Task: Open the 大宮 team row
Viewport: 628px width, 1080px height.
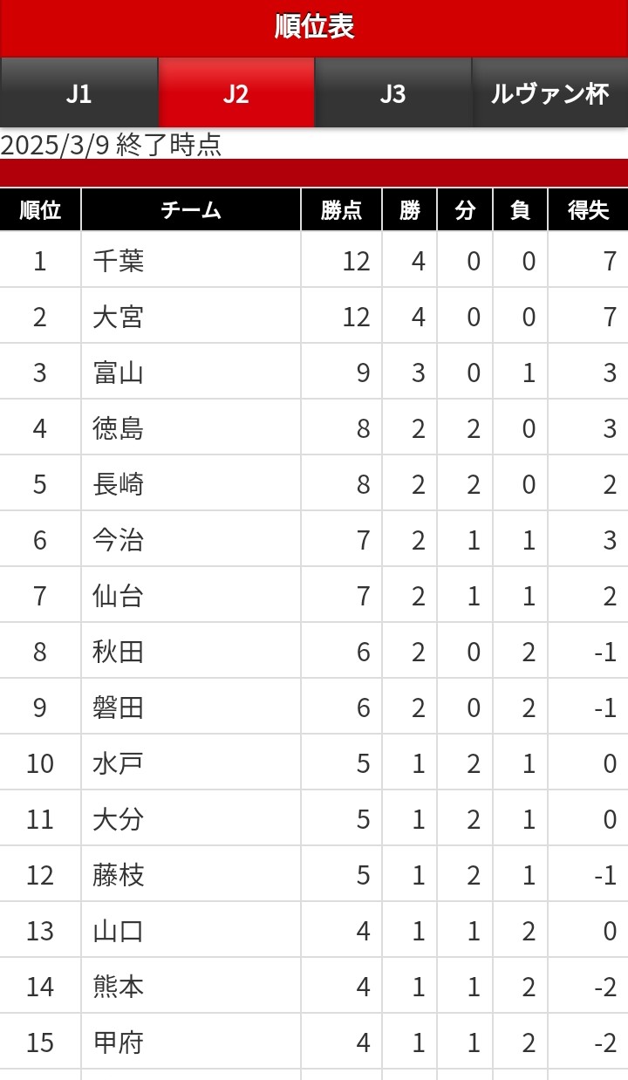Action: (119, 317)
